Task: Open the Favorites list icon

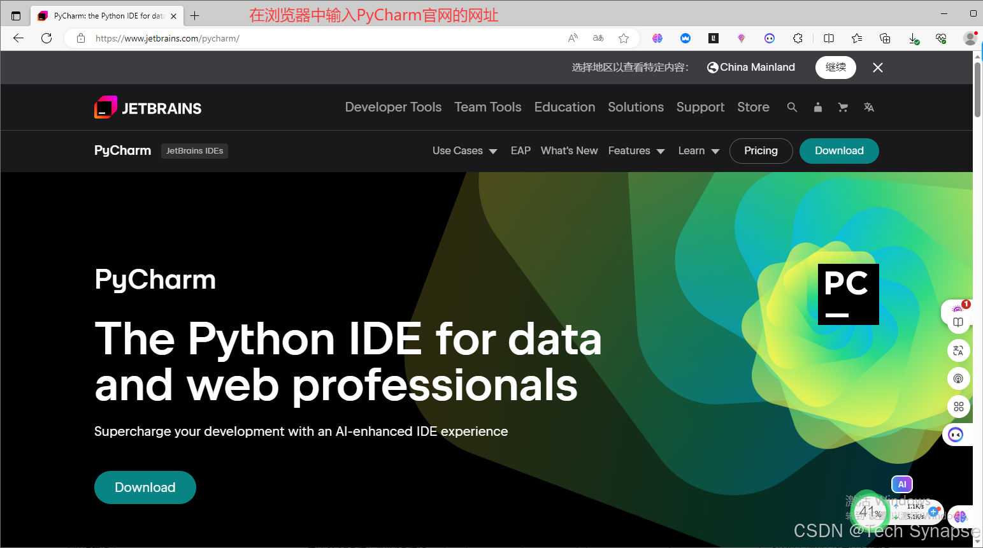Action: click(x=857, y=38)
